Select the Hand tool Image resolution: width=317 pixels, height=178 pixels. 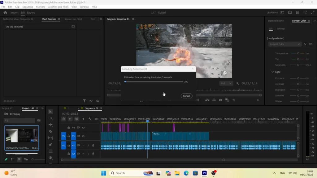tap(50, 158)
